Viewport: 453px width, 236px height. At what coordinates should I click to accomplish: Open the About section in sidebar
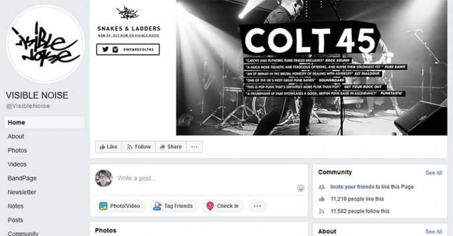(16, 136)
